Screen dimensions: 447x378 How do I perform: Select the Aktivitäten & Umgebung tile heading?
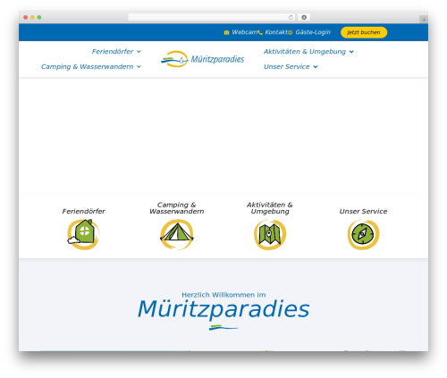pyautogui.click(x=270, y=208)
